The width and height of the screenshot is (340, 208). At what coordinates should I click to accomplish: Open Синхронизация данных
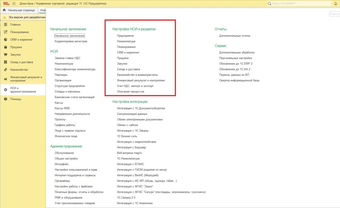[132, 114]
